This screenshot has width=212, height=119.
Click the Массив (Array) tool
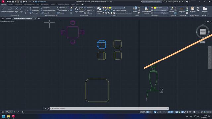(x=60, y=13)
